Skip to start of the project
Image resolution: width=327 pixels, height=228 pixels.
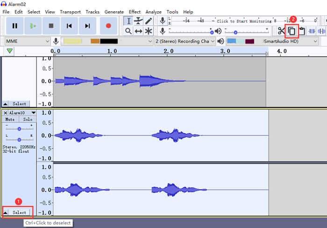pyautogui.click(x=69, y=26)
